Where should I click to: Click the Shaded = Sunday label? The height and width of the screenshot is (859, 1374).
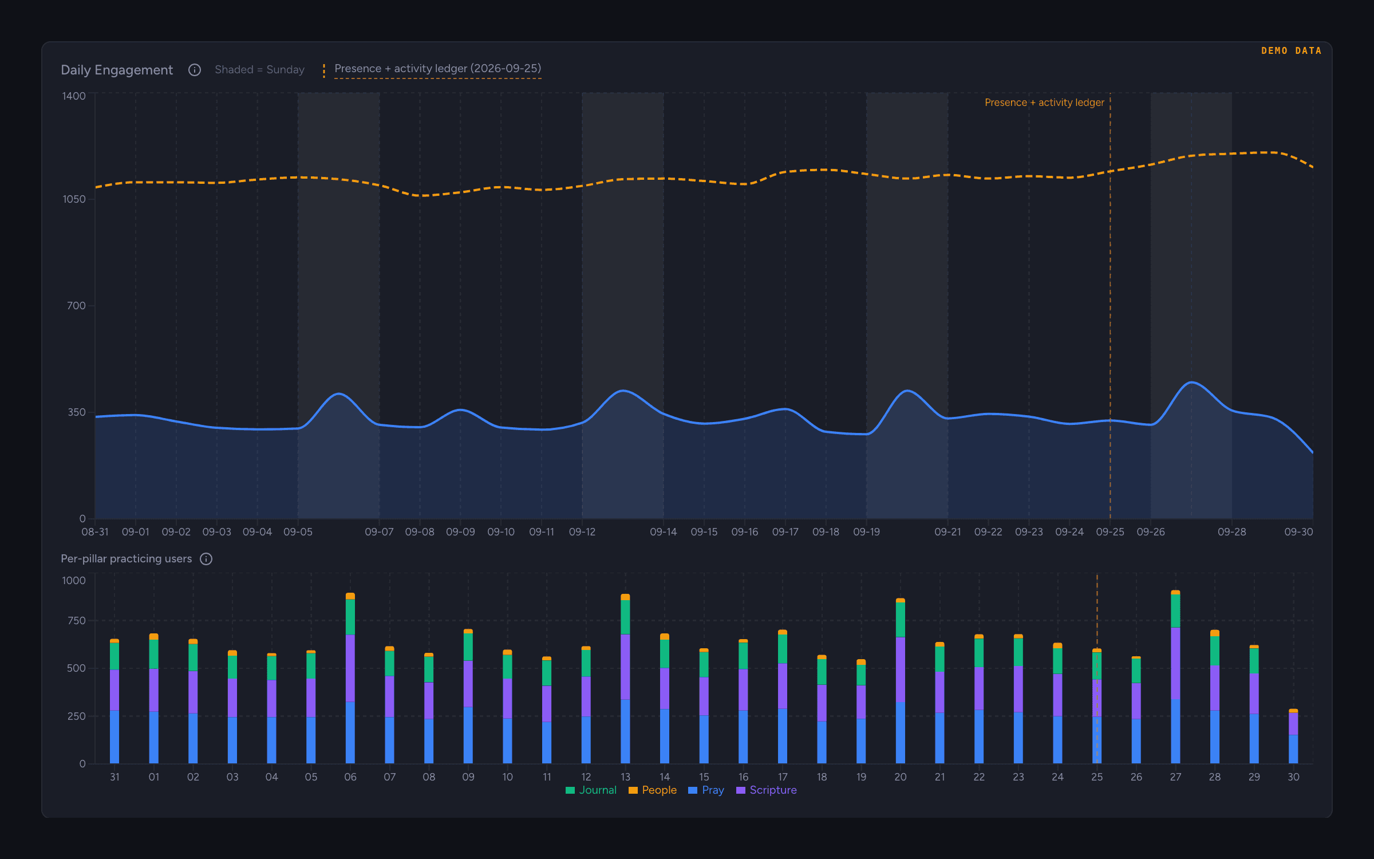[259, 70]
